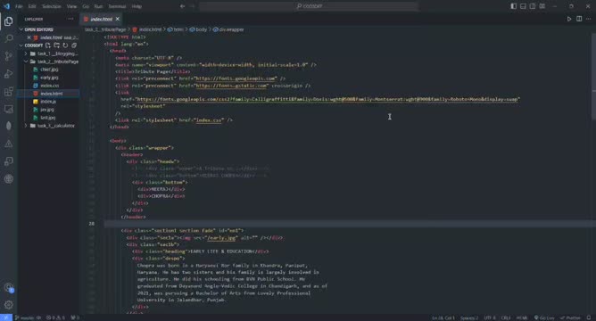This screenshot has height=321, width=596.
Task: Collapse the OPEN EDITORS section
Action: [x=38, y=29]
